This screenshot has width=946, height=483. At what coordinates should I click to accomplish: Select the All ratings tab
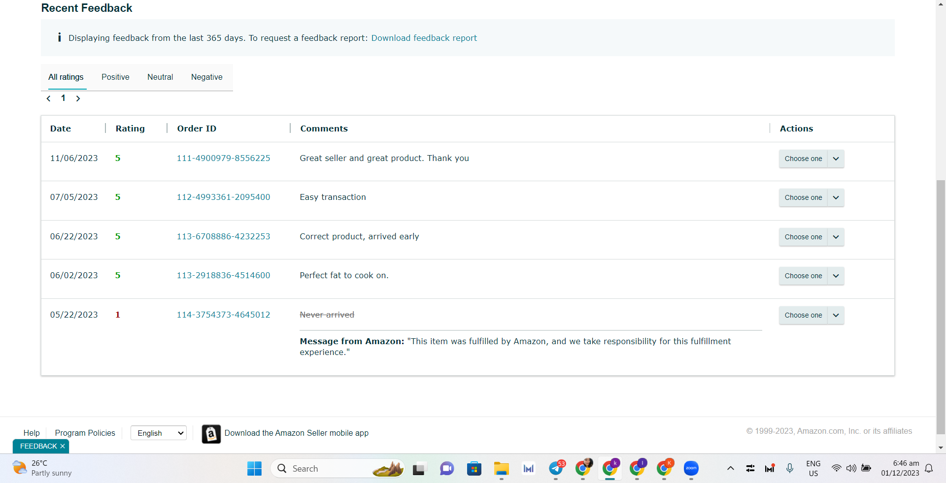point(66,77)
